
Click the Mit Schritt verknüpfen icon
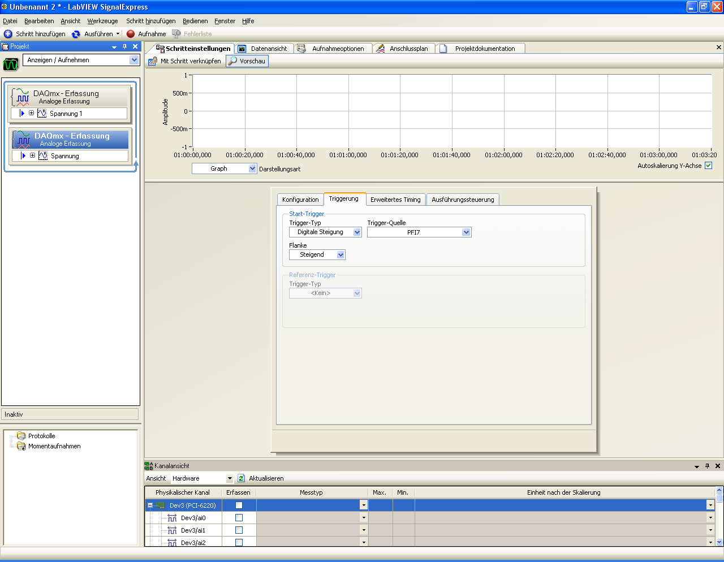153,61
